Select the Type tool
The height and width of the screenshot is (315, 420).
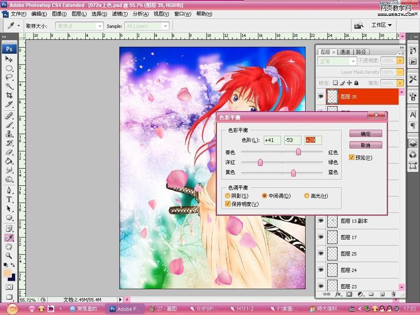9,199
